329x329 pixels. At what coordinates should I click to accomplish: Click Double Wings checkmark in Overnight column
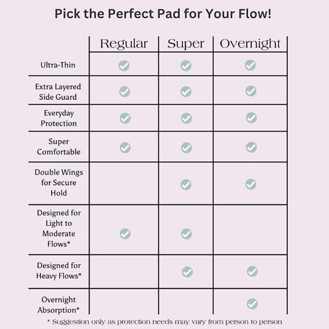point(251,184)
